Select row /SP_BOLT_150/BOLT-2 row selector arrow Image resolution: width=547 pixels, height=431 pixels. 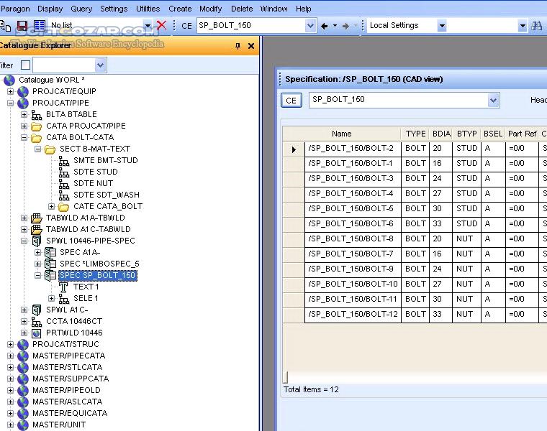coord(294,149)
